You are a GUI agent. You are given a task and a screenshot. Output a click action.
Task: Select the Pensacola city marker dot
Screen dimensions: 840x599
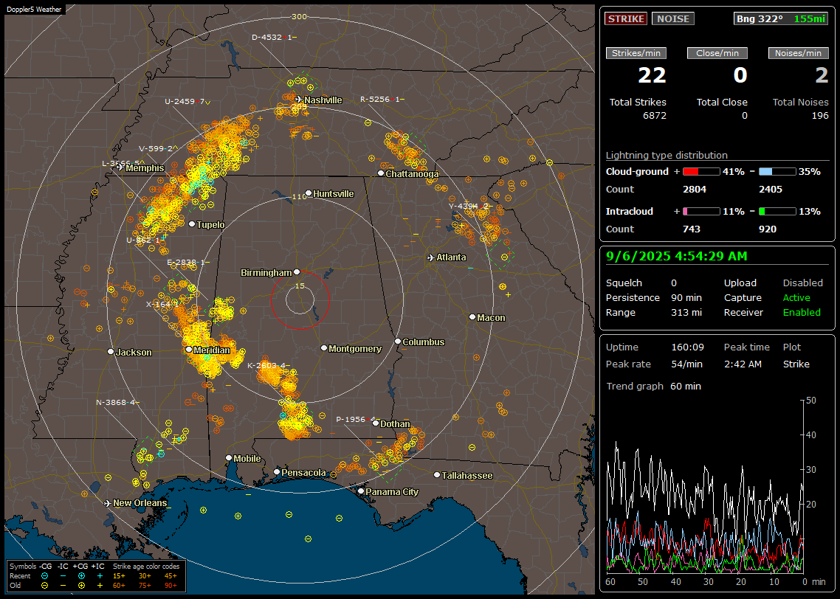pos(277,472)
